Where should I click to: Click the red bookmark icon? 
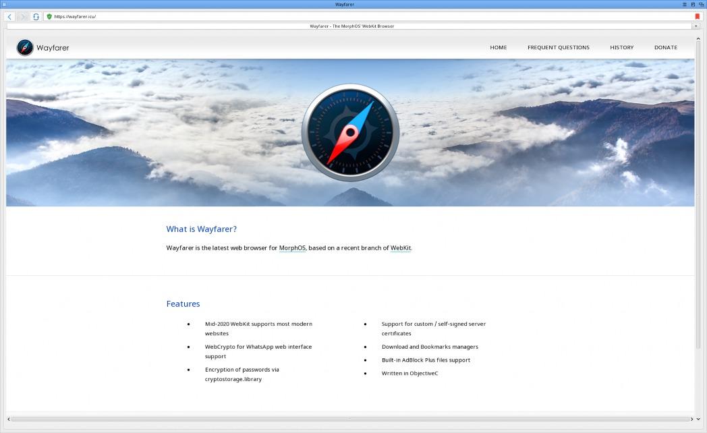click(x=697, y=17)
